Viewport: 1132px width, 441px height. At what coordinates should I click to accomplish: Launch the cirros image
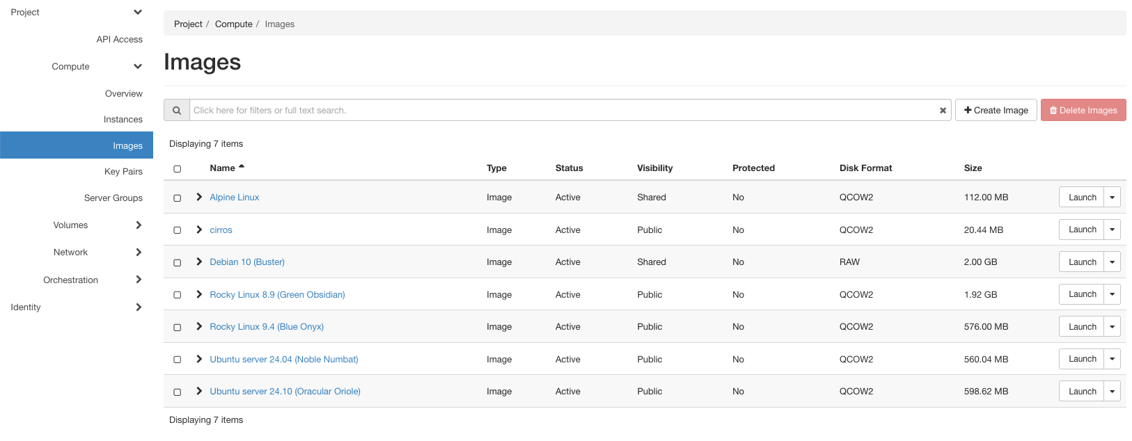[1082, 230]
